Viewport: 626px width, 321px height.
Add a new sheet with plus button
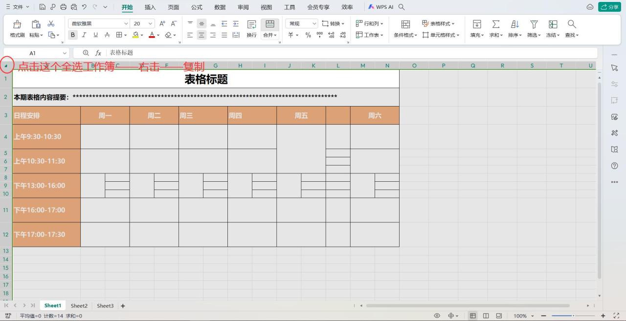pos(123,306)
